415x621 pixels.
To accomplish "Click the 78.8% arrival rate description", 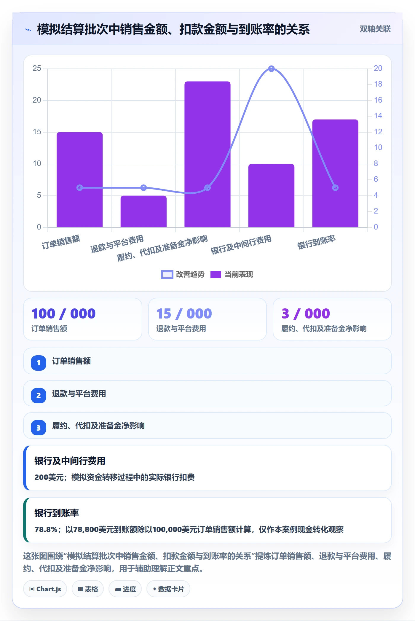I will click(x=189, y=529).
